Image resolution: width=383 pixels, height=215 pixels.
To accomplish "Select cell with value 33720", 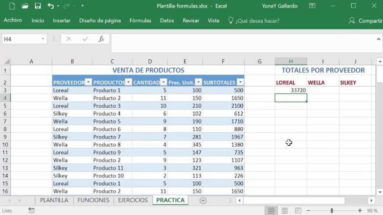I will (x=291, y=90).
